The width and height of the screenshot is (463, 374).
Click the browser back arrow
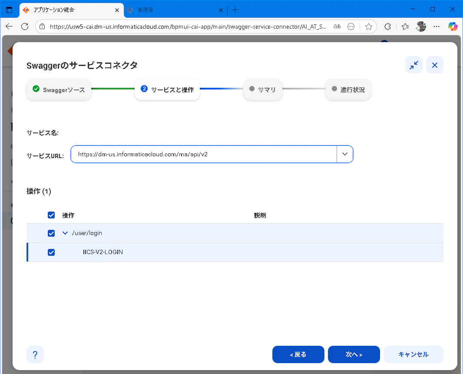point(9,26)
